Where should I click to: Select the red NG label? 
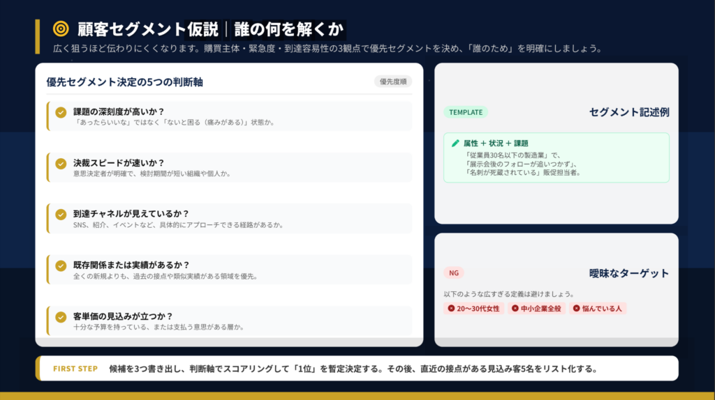coord(454,273)
